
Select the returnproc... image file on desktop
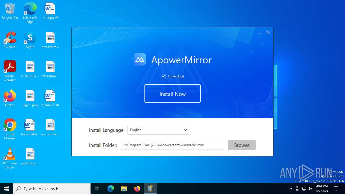(50, 70)
